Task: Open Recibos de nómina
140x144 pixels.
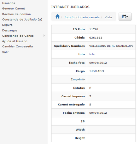Action: tap(16, 14)
